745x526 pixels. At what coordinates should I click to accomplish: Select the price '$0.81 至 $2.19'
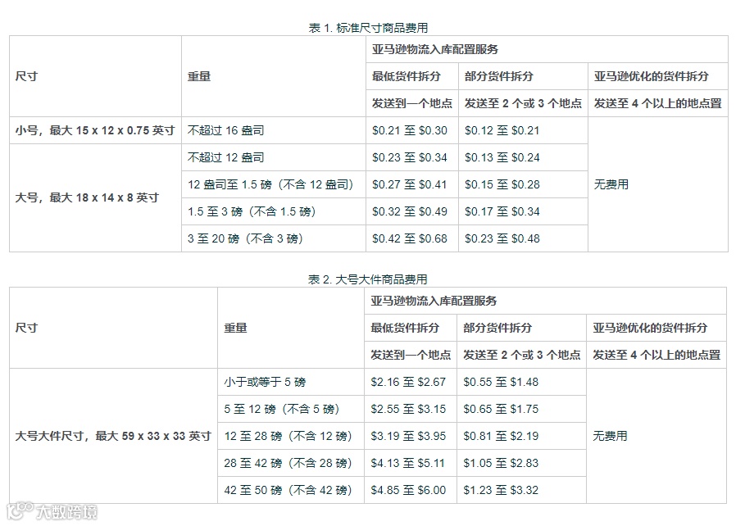click(501, 436)
